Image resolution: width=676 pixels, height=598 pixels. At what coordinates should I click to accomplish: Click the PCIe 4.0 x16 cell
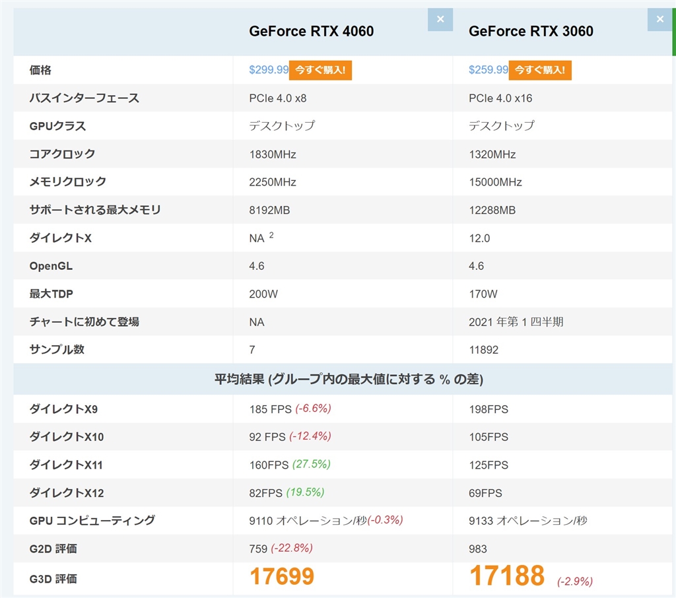point(500,98)
